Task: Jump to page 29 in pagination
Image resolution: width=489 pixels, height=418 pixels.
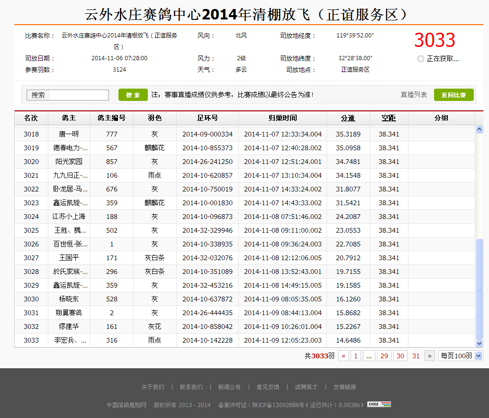Action: [x=384, y=356]
